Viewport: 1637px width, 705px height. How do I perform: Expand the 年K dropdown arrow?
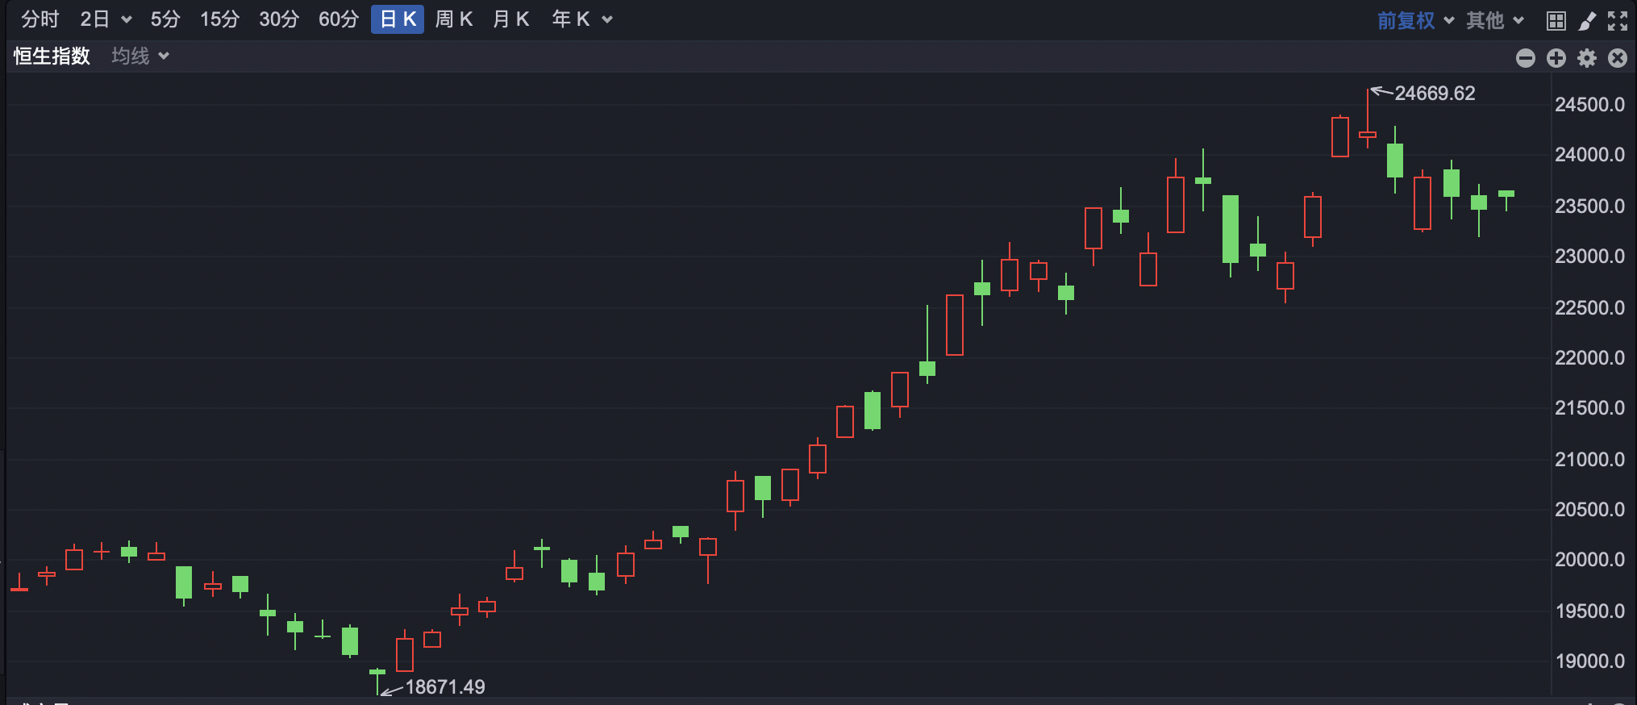pyautogui.click(x=607, y=20)
